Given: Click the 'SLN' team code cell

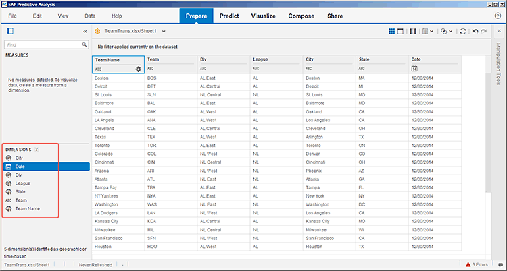Looking at the screenshot, I should point(171,95).
